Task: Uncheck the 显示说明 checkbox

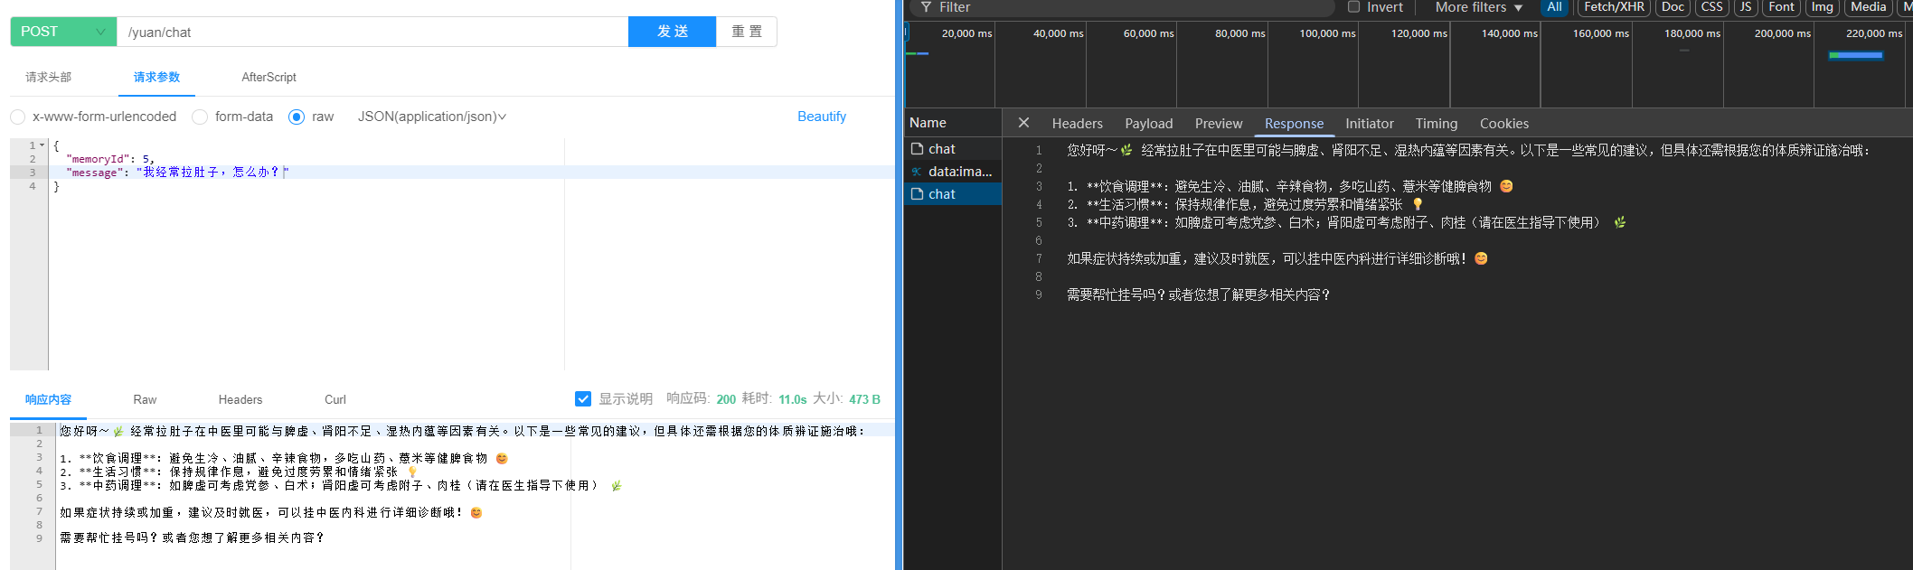Action: click(583, 399)
